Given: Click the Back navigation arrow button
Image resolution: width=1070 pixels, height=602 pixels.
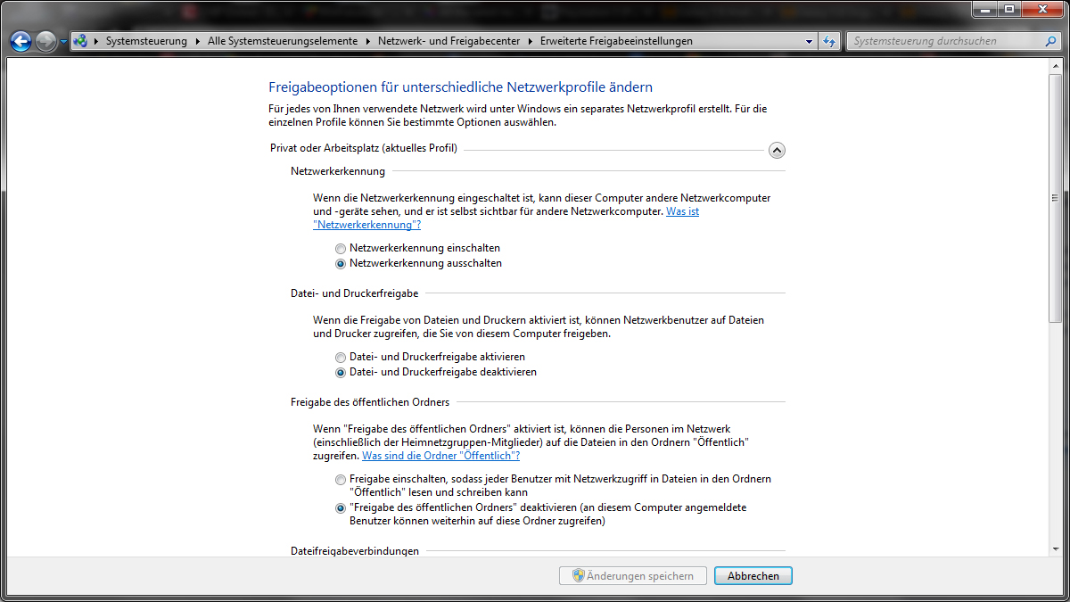Looking at the screenshot, I should pyautogui.click(x=21, y=41).
